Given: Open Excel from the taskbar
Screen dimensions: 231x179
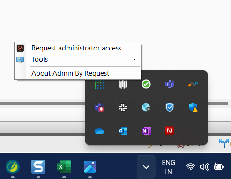Looking at the screenshot, I should click(x=64, y=167).
